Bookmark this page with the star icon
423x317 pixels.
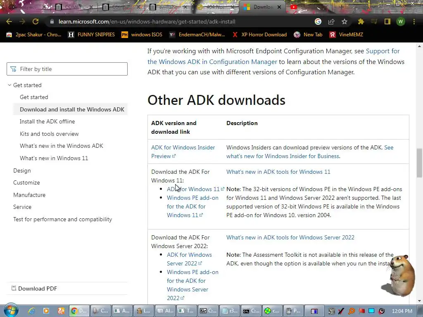pyautogui.click(x=345, y=21)
